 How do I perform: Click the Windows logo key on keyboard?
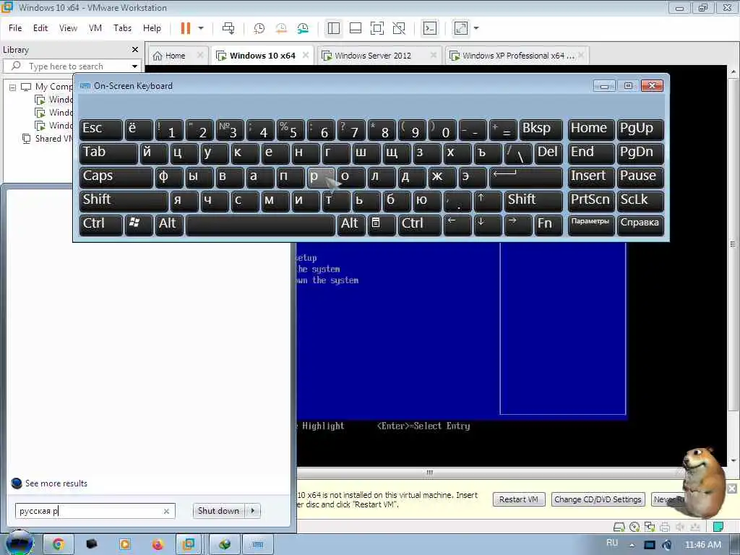point(139,225)
